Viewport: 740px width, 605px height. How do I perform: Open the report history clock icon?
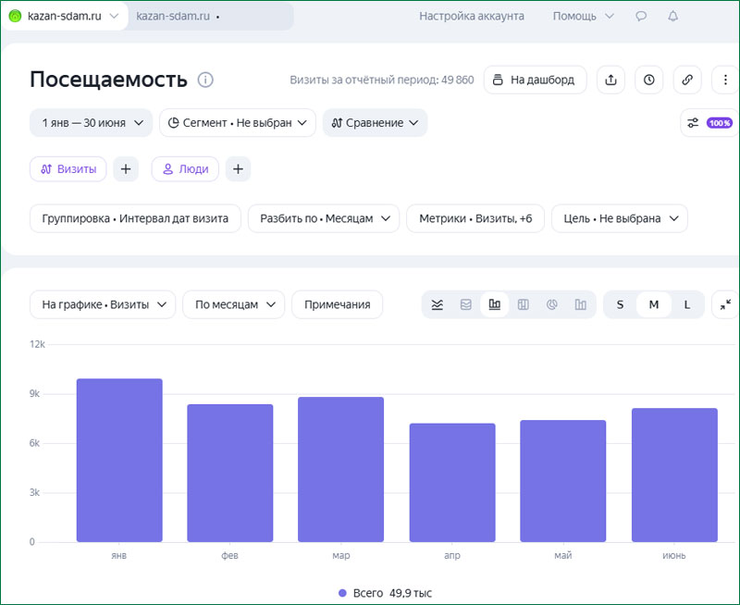649,80
